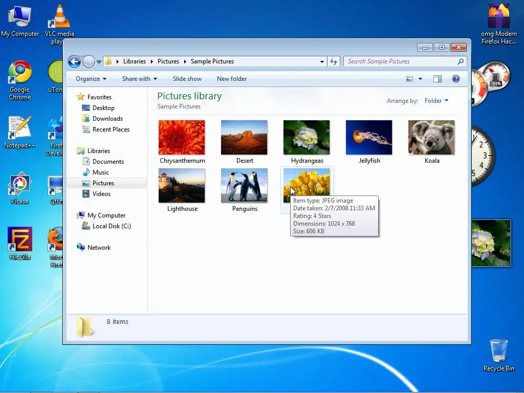Viewport: 524px width, 393px height.
Task: Click the Forward navigation arrow button
Action: (89, 61)
